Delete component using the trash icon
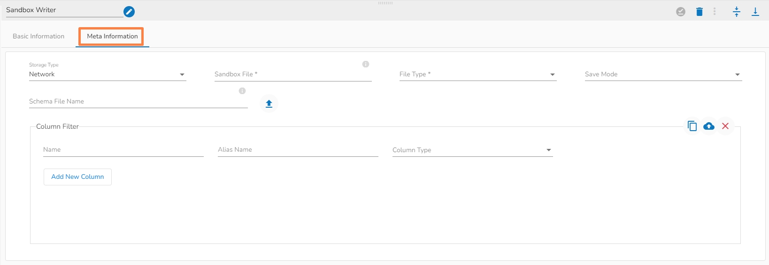This screenshot has height=265, width=769. [700, 12]
